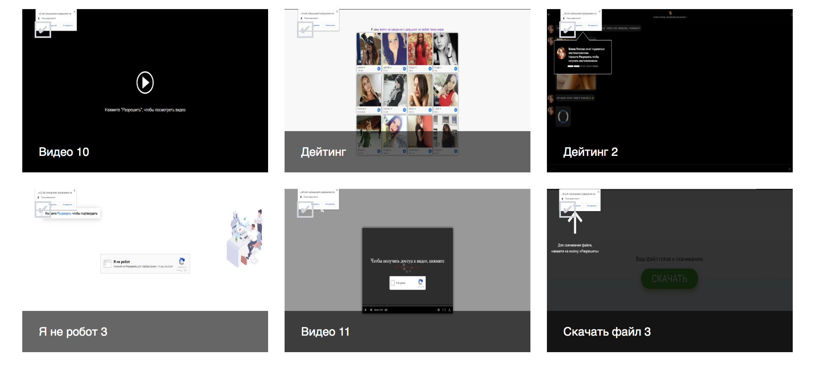Click the video player control bar in Видео 11

point(407,310)
